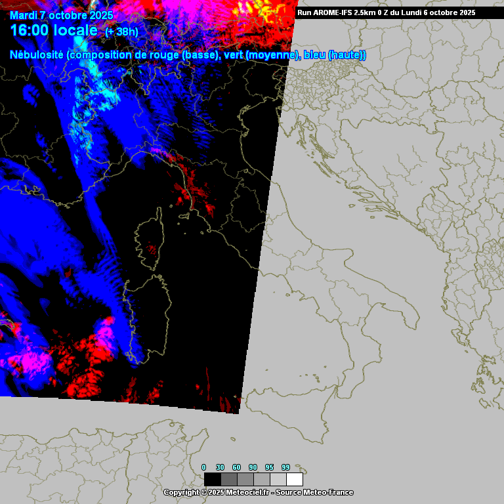Pick the light gray legend swatch under 95
This screenshot has height=504, width=504.
[278, 479]
